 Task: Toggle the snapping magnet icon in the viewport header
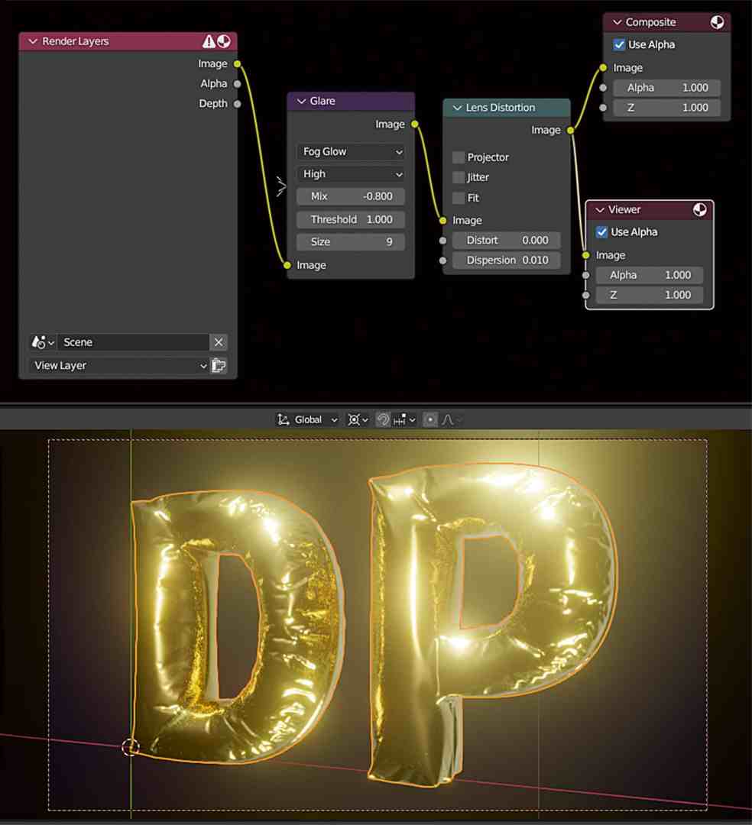tap(384, 419)
